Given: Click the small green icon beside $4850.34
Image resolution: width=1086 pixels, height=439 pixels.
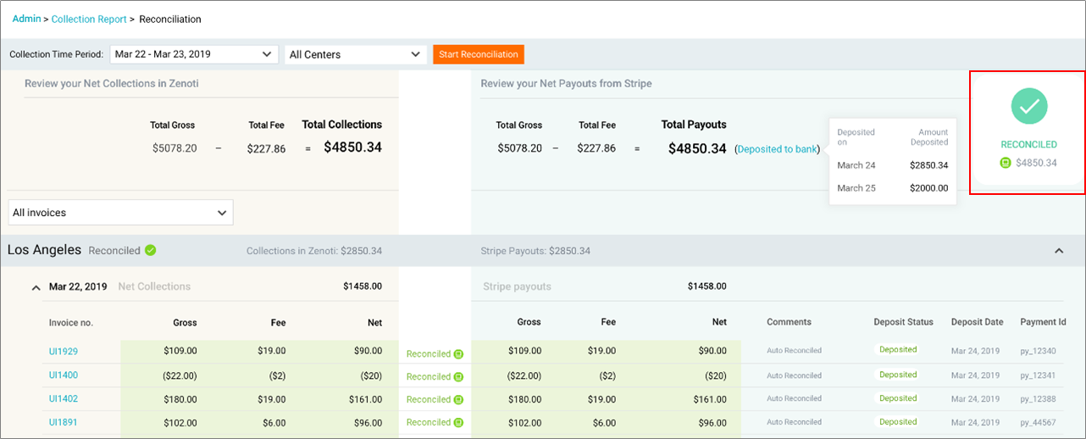Looking at the screenshot, I should pyautogui.click(x=1006, y=163).
